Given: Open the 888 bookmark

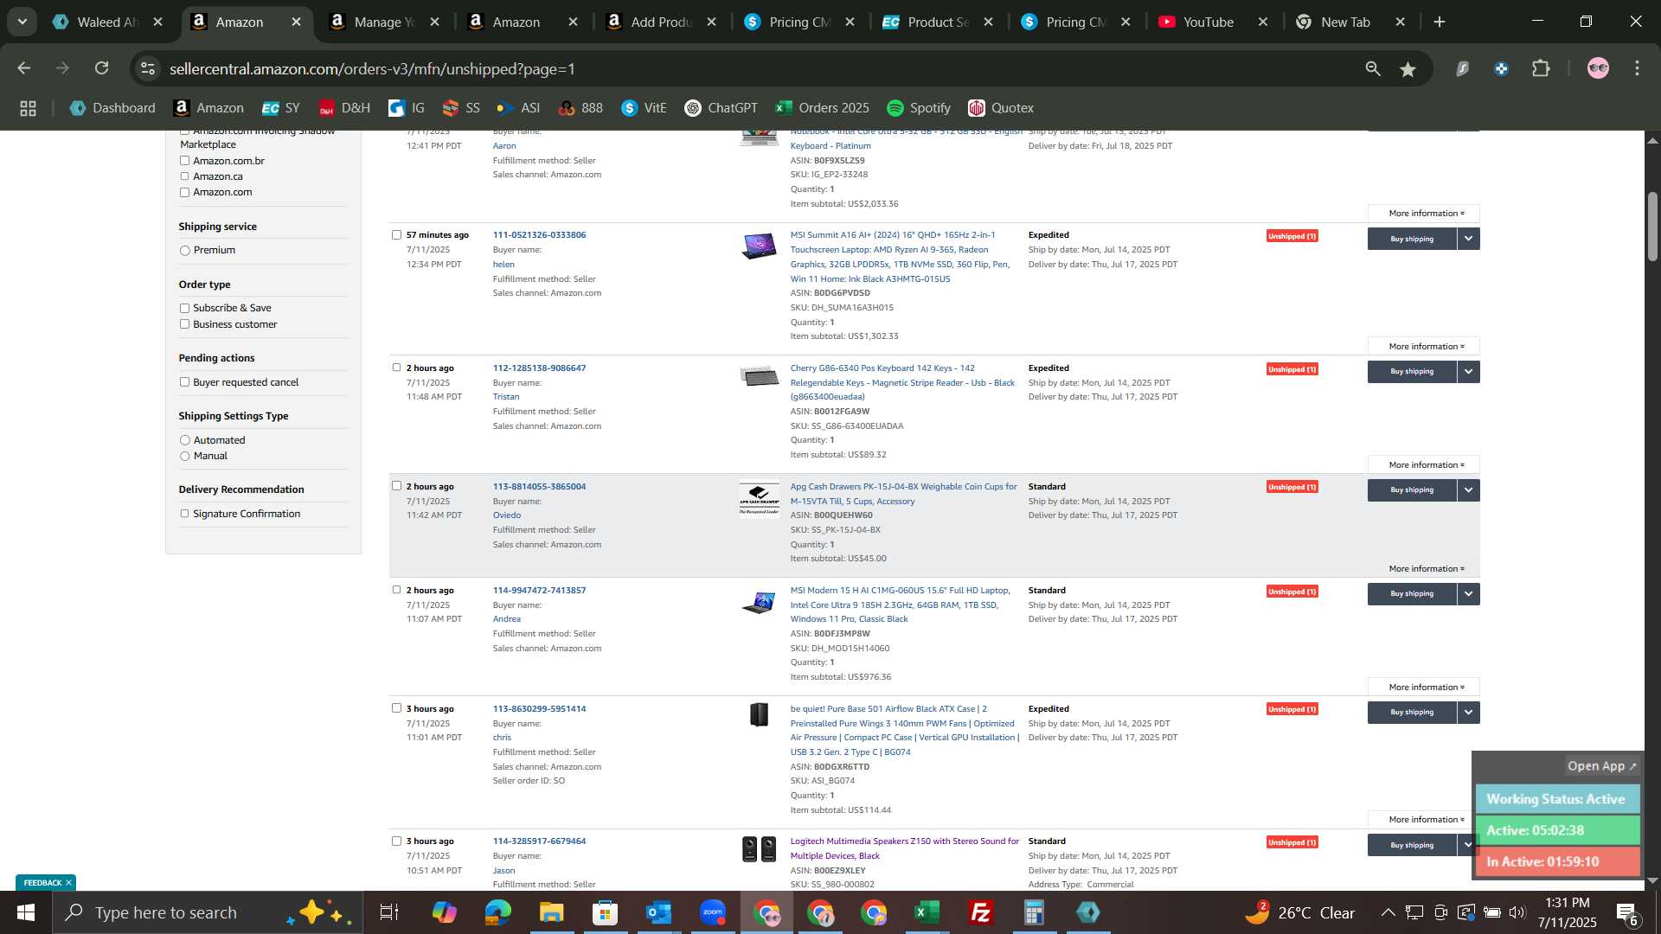Looking at the screenshot, I should [x=580, y=108].
